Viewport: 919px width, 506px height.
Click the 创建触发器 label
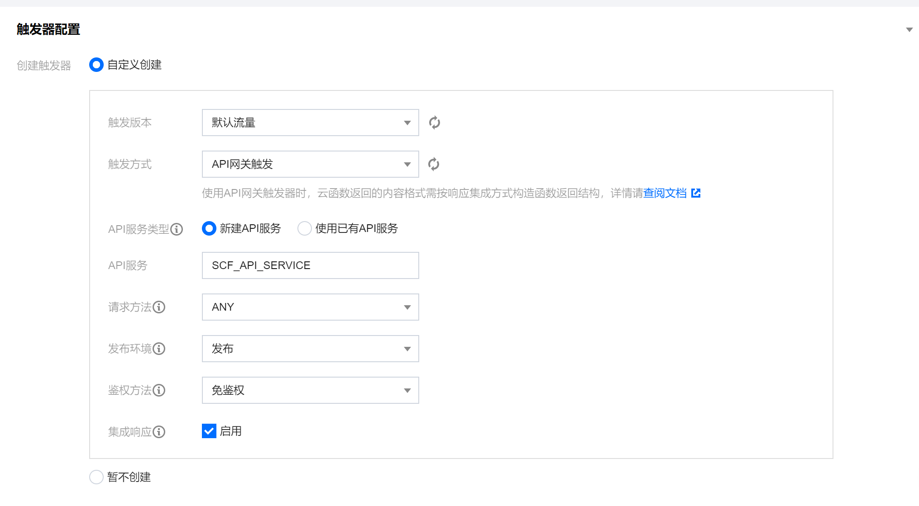coord(44,66)
